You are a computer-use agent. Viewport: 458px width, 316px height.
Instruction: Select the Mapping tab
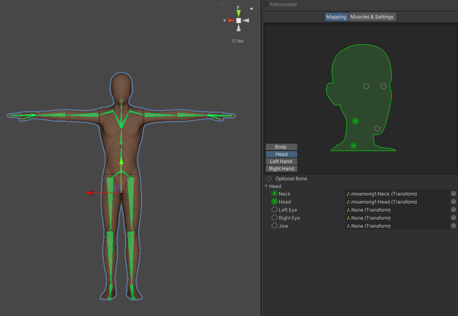(x=336, y=17)
